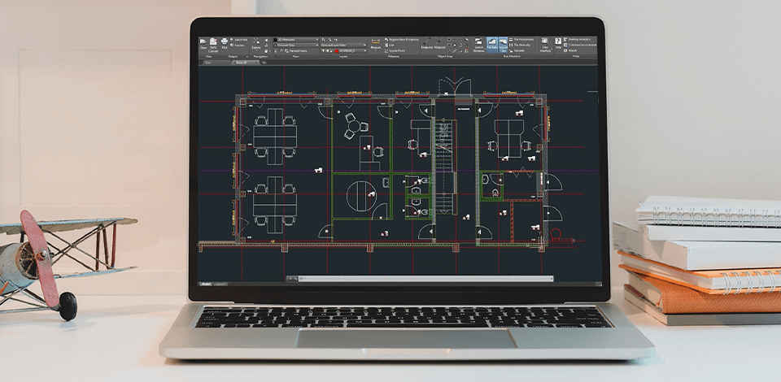Choose Tile Vertically

click(x=520, y=45)
